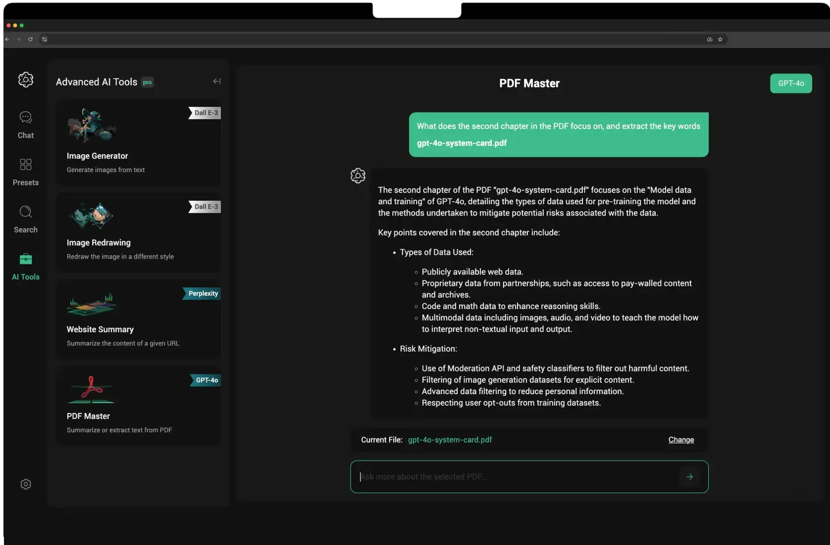Click 'Summarize or extract text from PDF' description
Screen dimensions: 830x545
point(119,430)
